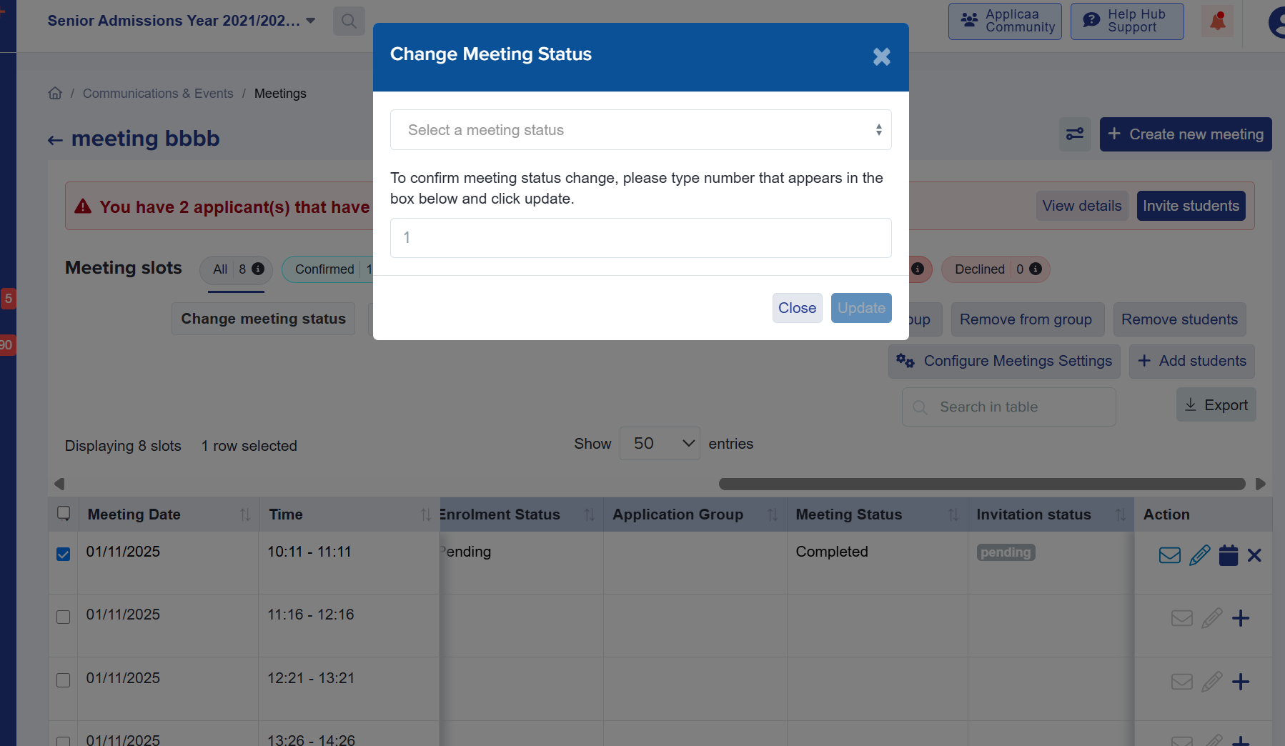1285x746 pixels.
Task: Toggle the select-all header checkbox
Action: [64, 513]
